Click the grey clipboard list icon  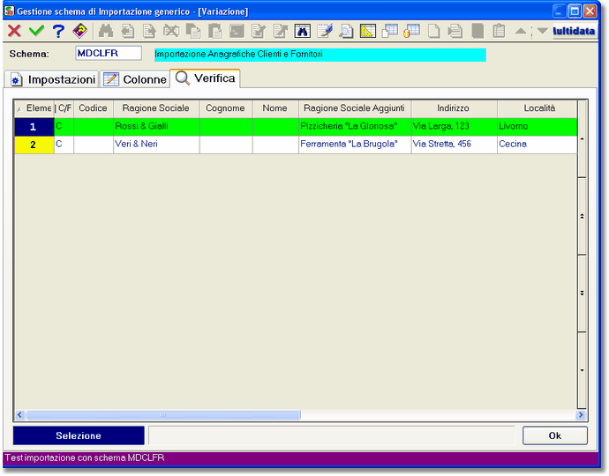tap(499, 31)
